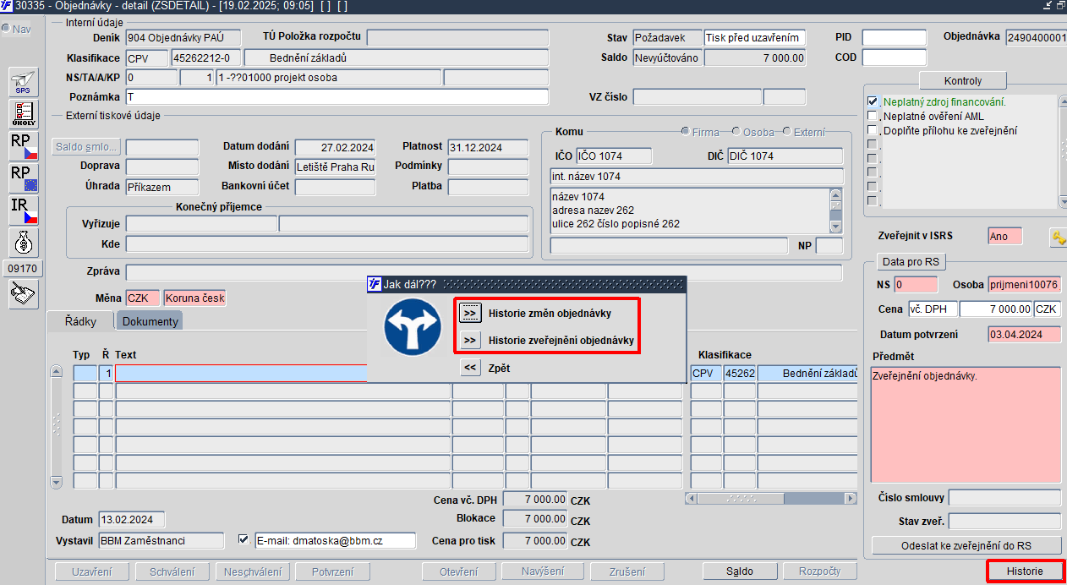
Task: Click the Poznámka input field
Action: click(337, 96)
